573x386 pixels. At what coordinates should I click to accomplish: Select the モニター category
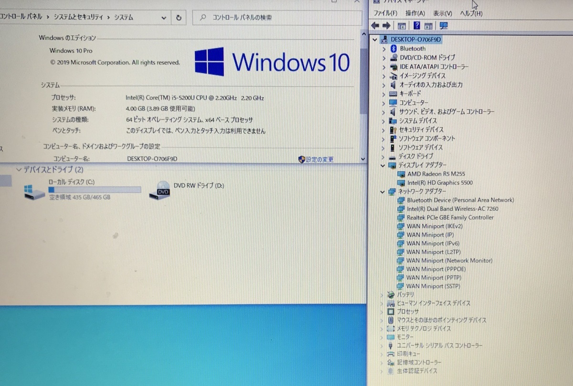(405, 337)
